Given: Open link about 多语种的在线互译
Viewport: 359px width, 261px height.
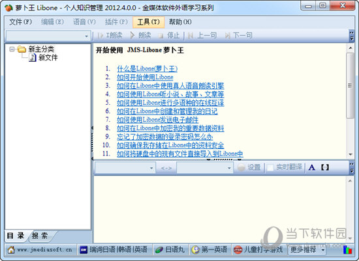Looking at the screenshot, I should [170, 103].
